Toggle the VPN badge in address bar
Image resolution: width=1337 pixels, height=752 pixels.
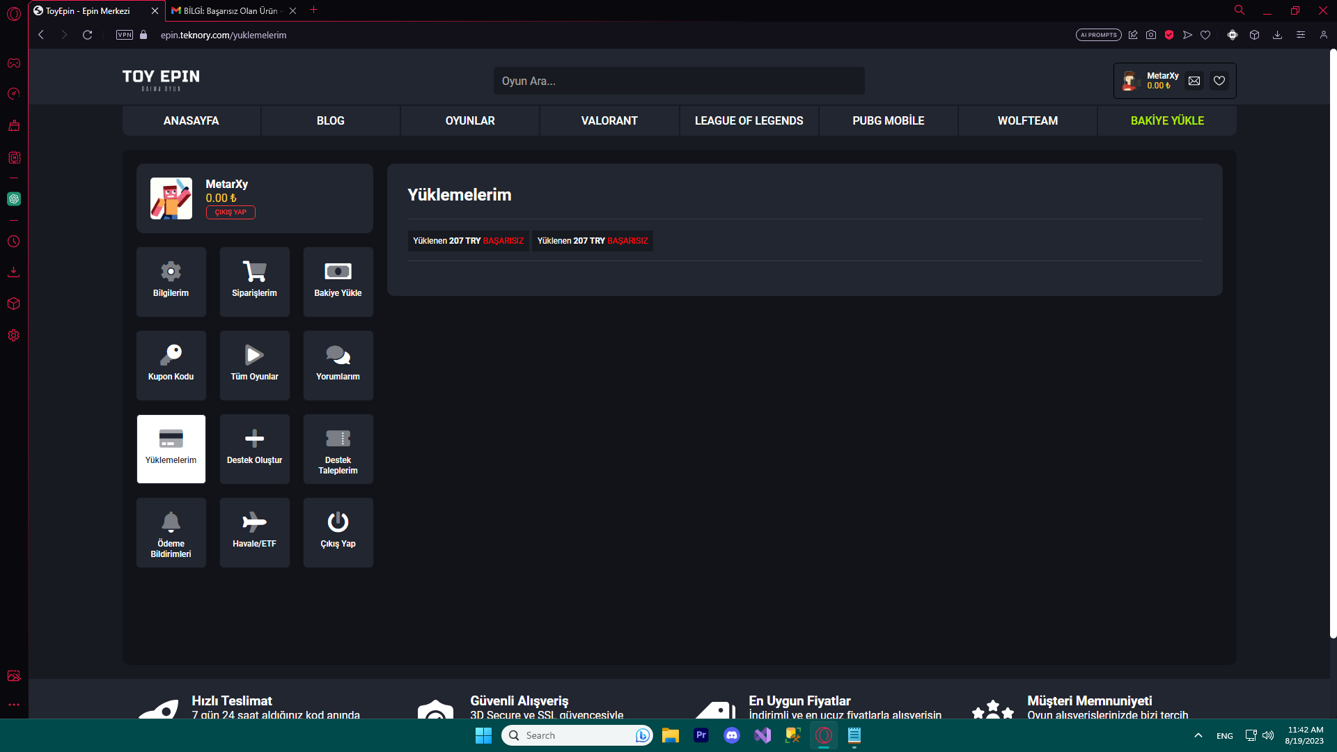click(x=125, y=35)
